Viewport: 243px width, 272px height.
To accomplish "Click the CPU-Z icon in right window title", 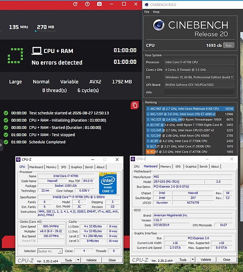I will coord(133,159).
